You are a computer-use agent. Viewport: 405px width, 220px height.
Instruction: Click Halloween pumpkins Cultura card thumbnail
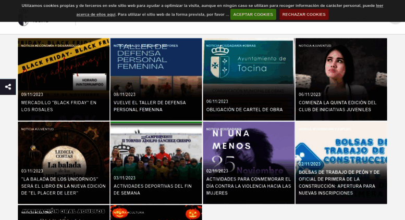156,213
